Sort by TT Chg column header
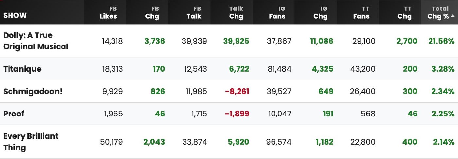The height and width of the screenshot is (159, 458). 404,12
